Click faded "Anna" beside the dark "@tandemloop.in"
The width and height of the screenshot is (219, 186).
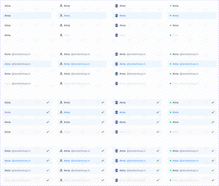(8, 84)
